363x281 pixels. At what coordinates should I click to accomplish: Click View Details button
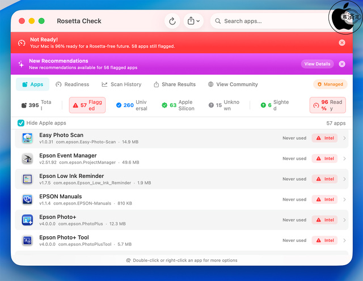tap(317, 64)
